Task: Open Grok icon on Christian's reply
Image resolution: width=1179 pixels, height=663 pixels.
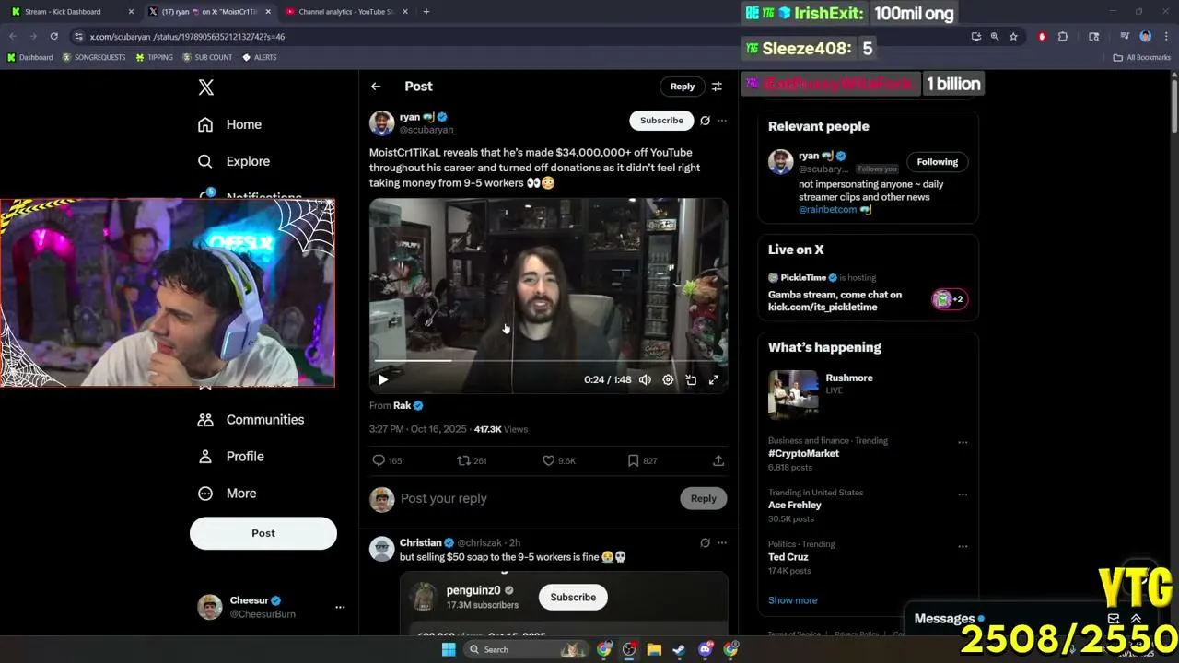Action: (x=705, y=542)
